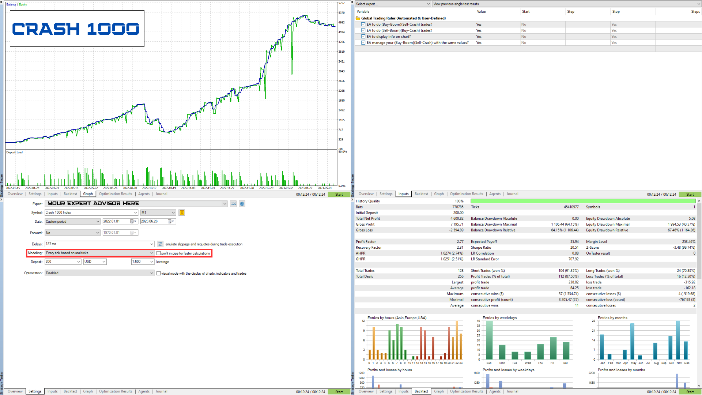Click the Deposit amount field showing 200
Viewport: 702px width, 395px height.
(x=63, y=262)
